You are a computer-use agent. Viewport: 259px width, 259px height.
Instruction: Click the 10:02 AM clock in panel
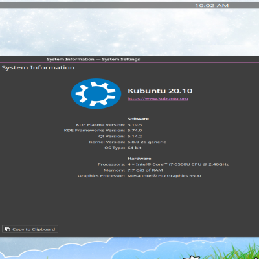pos(212,6)
